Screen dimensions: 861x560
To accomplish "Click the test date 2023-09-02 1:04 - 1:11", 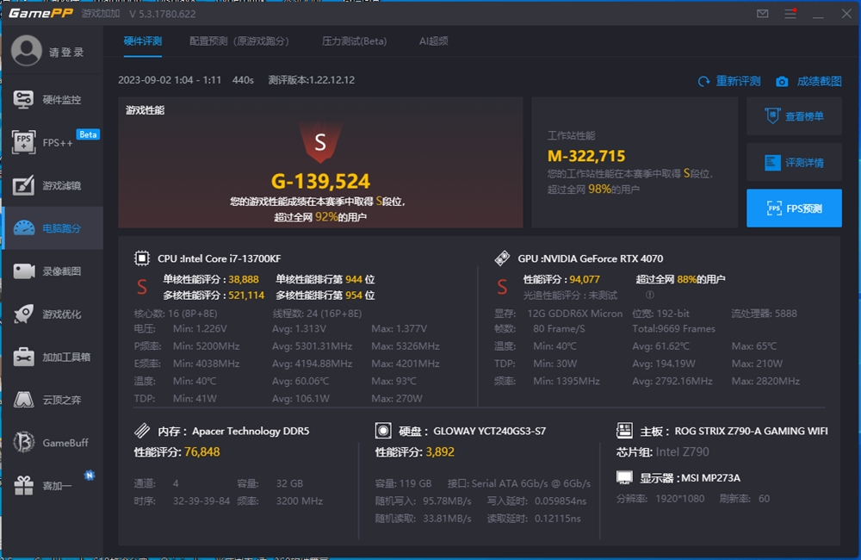I will (x=170, y=80).
